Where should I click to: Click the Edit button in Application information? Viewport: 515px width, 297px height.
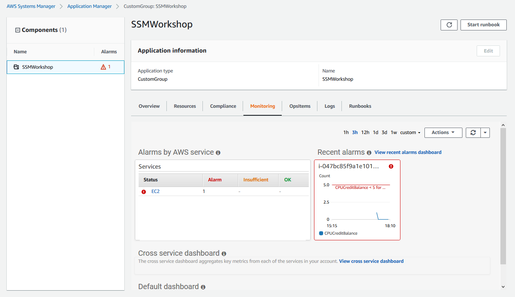(x=488, y=51)
